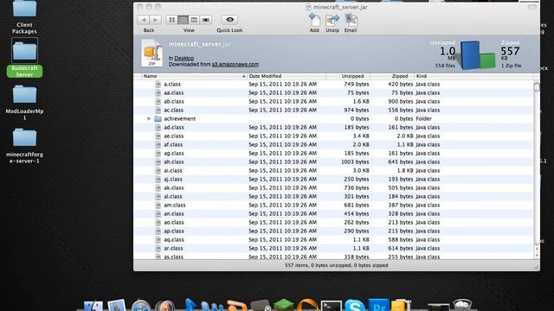This screenshot has width=554, height=311.
Task: Select the ab.class file icon
Action: pyautogui.click(x=158, y=102)
